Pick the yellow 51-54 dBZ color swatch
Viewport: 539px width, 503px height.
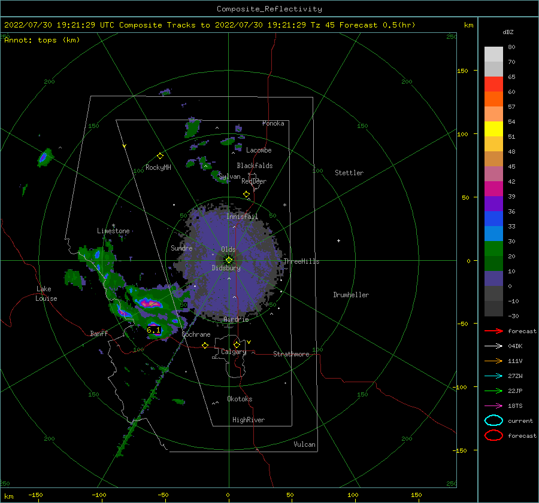click(493, 129)
